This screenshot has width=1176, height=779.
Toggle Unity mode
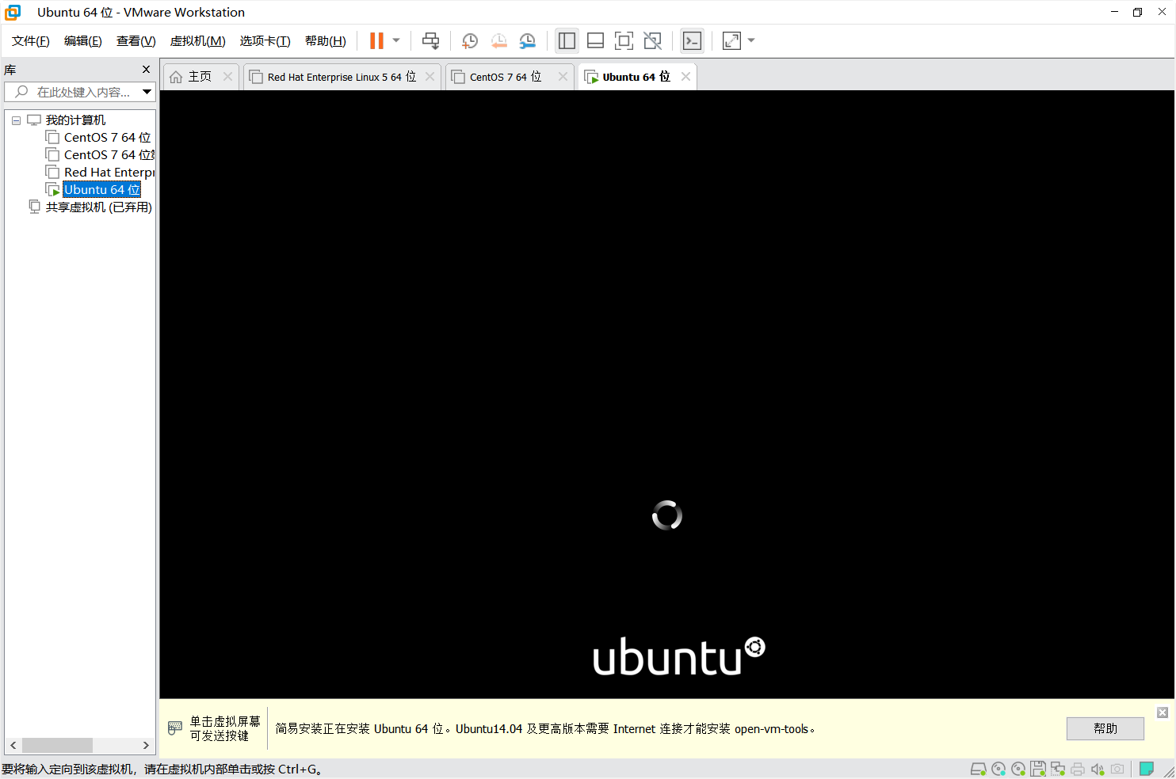(x=652, y=40)
